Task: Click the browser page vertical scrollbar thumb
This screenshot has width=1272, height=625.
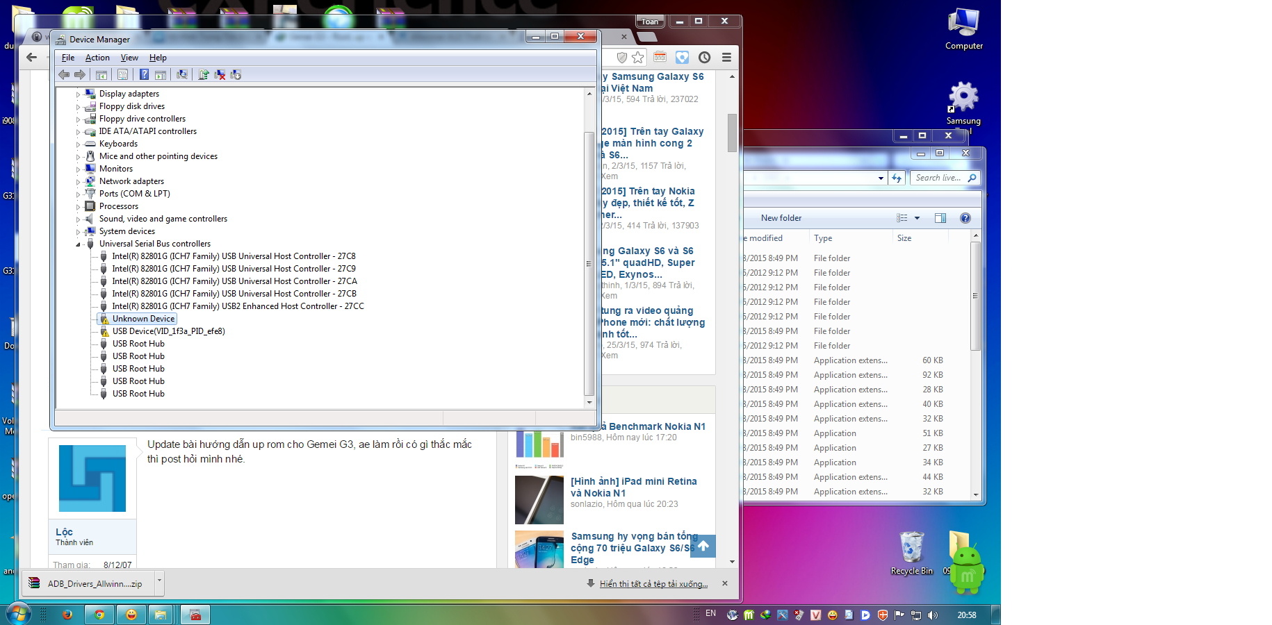Action: [x=732, y=133]
